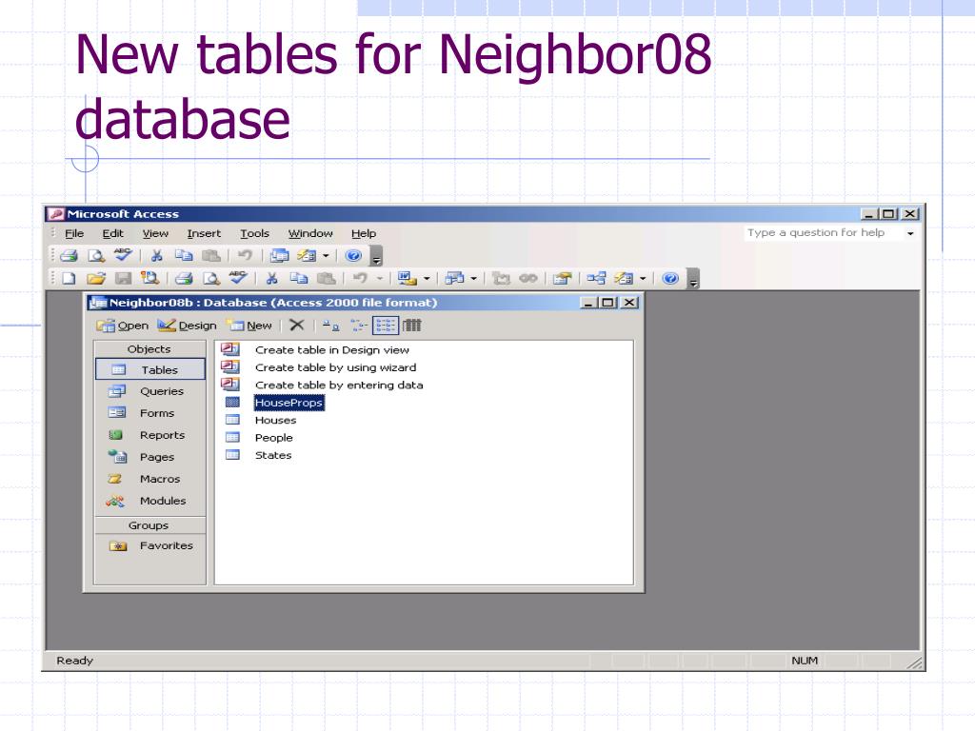Screen dimensions: 975x731
Task: Collapse the Groups bar header
Action: [149, 525]
